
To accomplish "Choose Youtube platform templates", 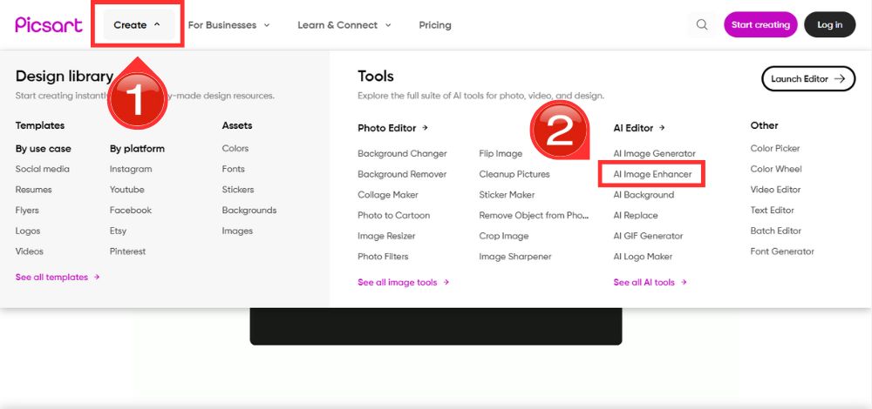I will coord(126,189).
